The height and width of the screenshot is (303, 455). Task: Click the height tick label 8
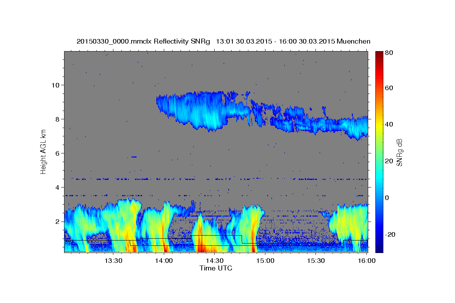click(x=58, y=119)
